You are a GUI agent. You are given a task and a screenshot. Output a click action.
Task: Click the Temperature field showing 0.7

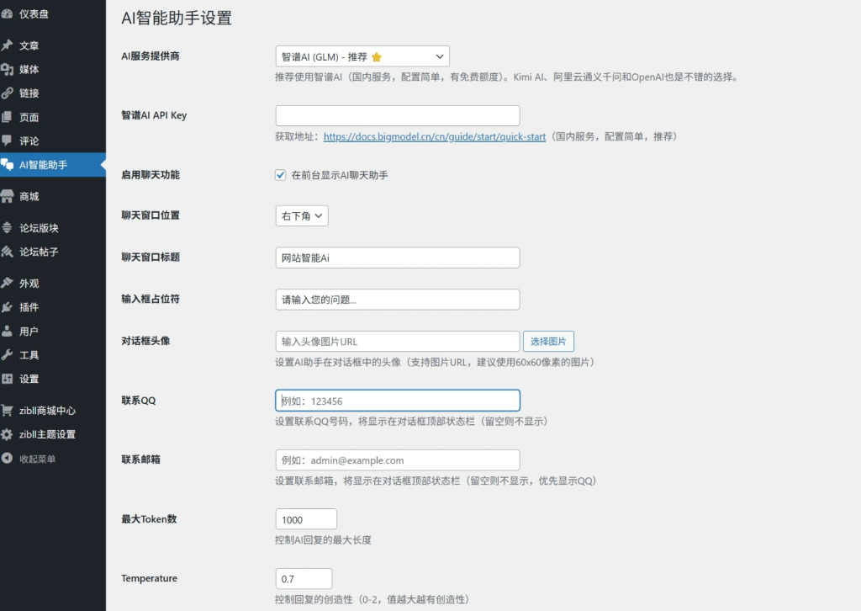304,578
